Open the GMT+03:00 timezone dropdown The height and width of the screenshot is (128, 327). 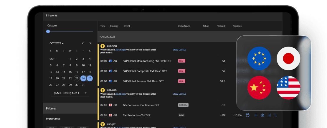pos(70,93)
